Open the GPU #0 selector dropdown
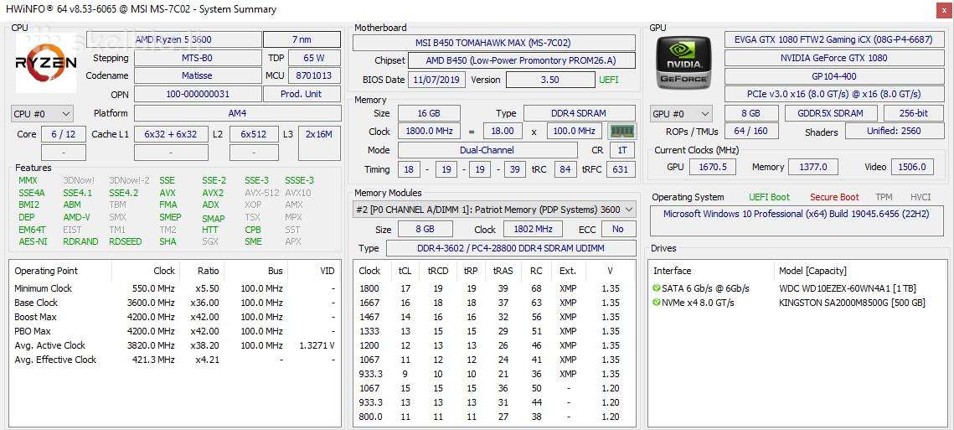 coord(681,114)
